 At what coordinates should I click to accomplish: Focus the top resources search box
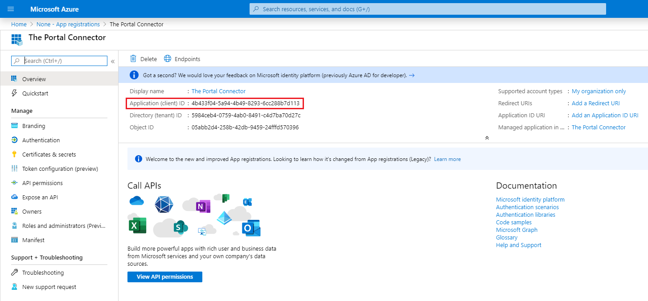point(428,9)
